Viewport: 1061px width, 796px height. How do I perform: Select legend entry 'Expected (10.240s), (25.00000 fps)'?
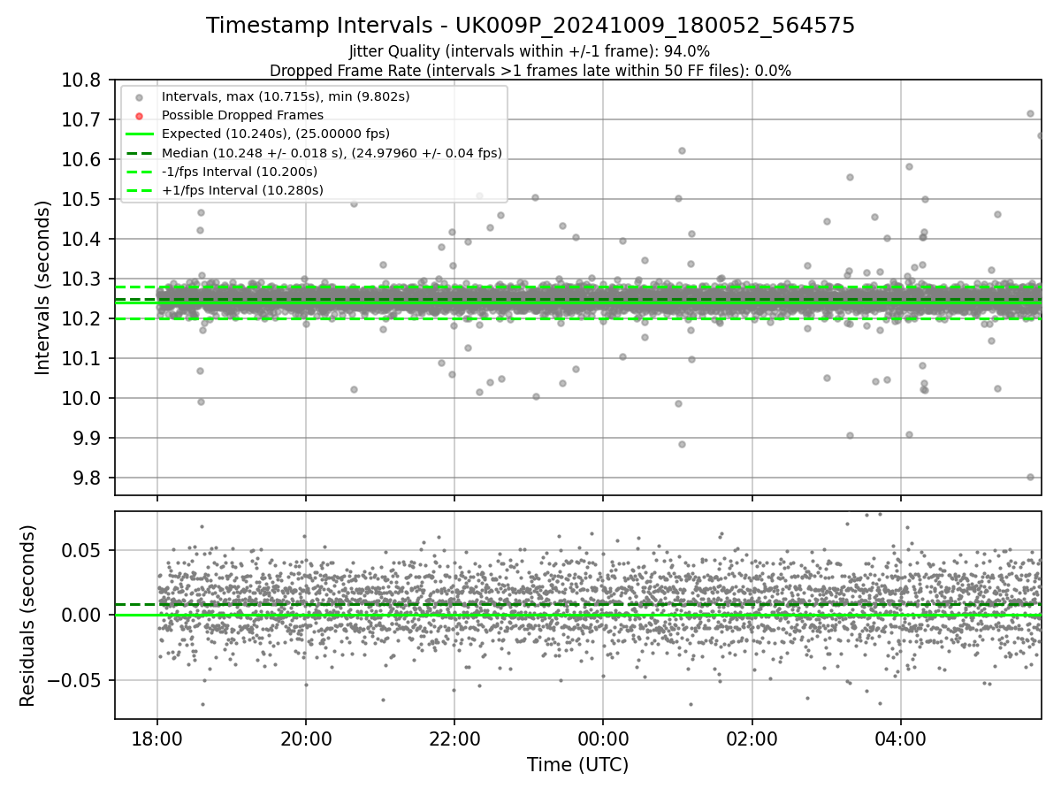click(276, 134)
